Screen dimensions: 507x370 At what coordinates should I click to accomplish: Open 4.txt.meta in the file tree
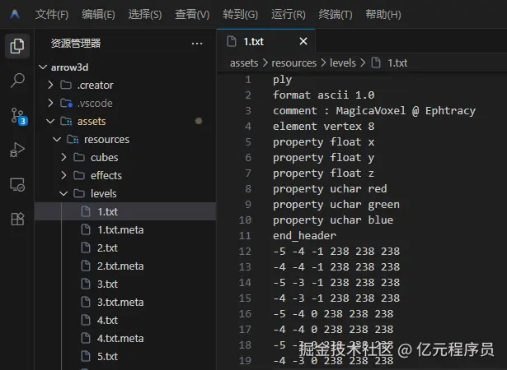tap(125, 338)
